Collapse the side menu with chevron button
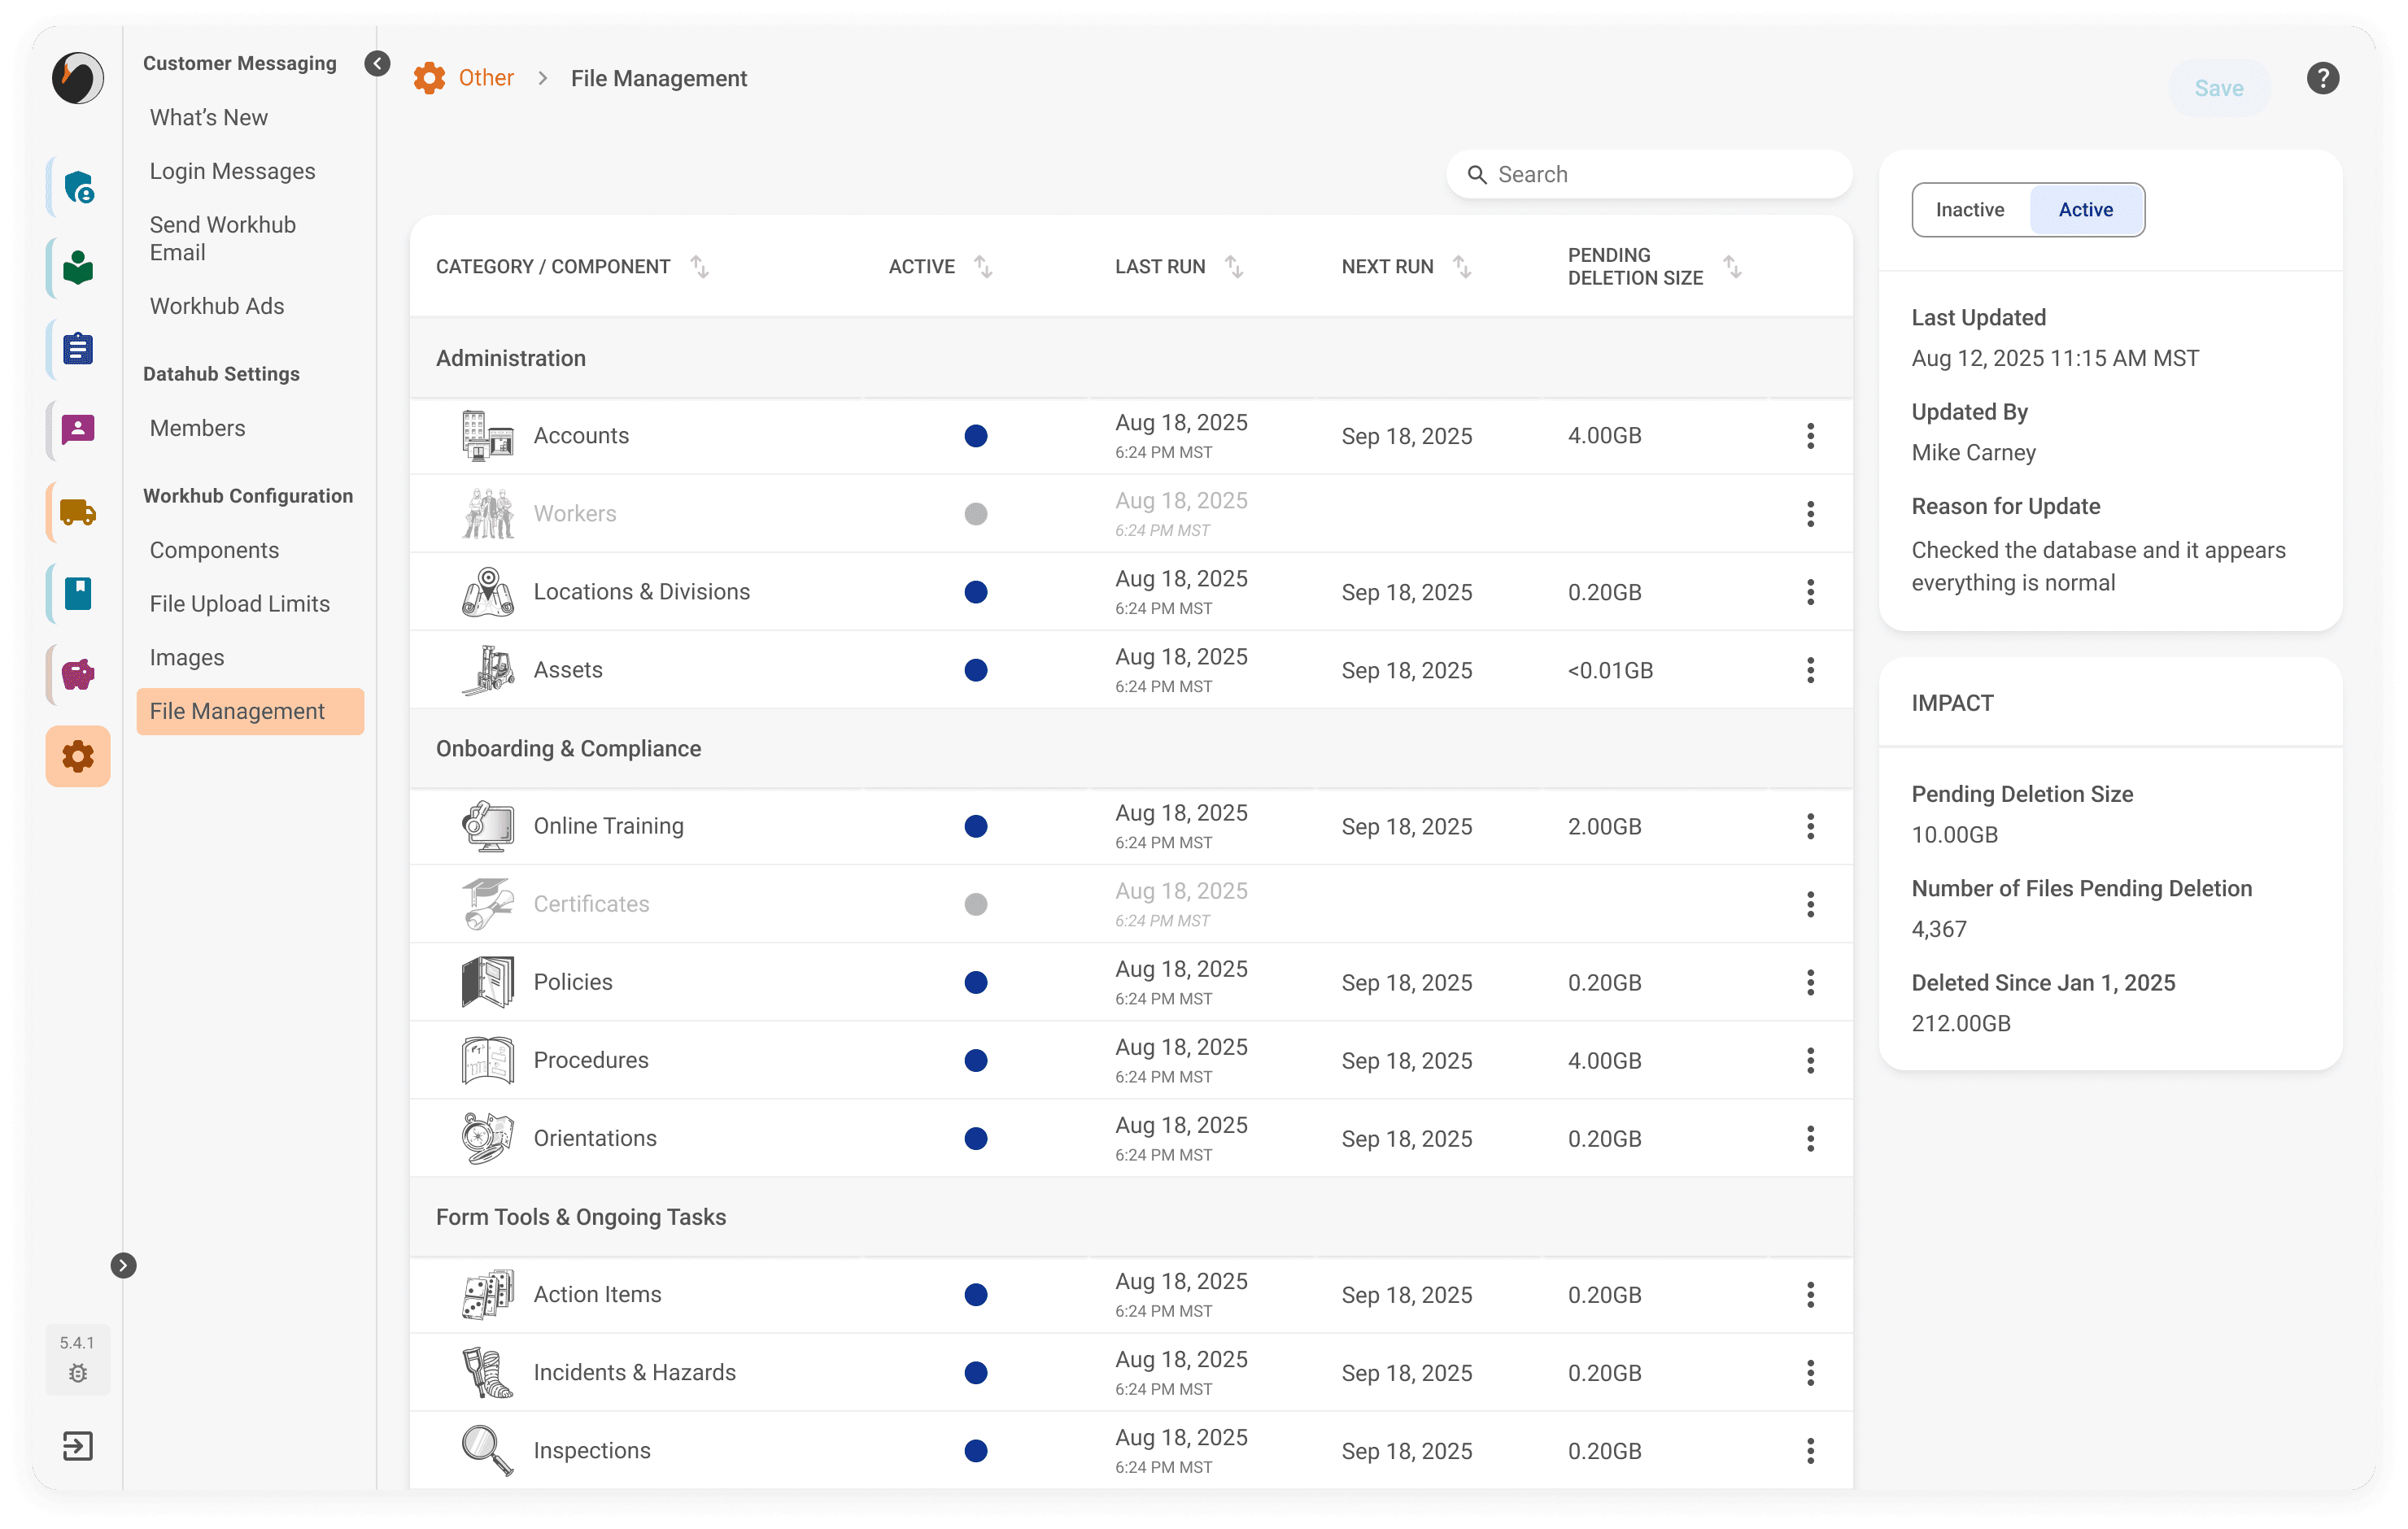This screenshot has width=2408, height=1529. tap(377, 64)
